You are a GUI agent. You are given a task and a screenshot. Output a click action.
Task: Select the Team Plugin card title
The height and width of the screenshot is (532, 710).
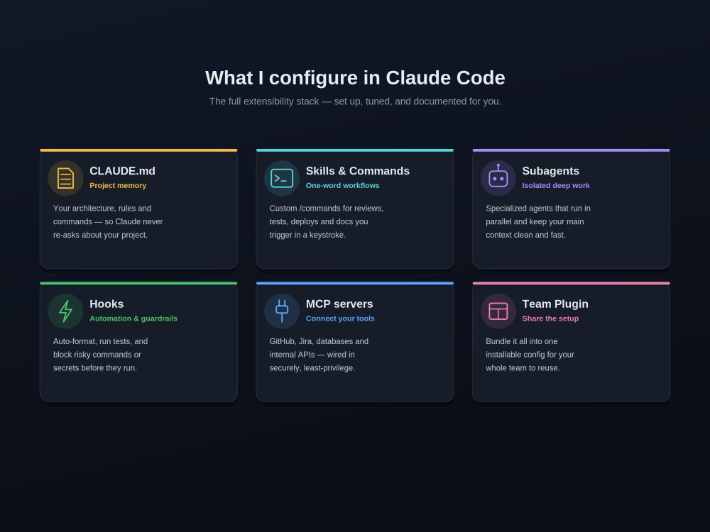(555, 304)
